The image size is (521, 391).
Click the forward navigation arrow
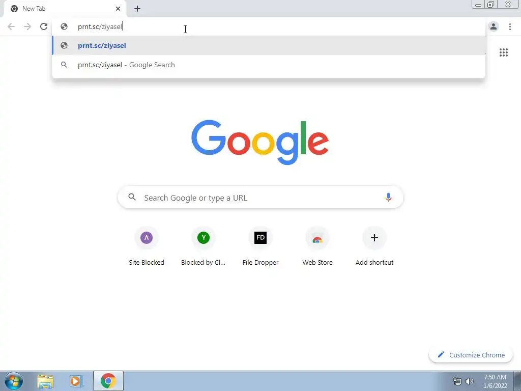pos(27,26)
